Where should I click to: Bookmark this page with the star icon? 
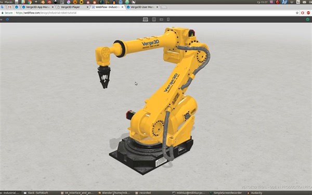pos(297,12)
